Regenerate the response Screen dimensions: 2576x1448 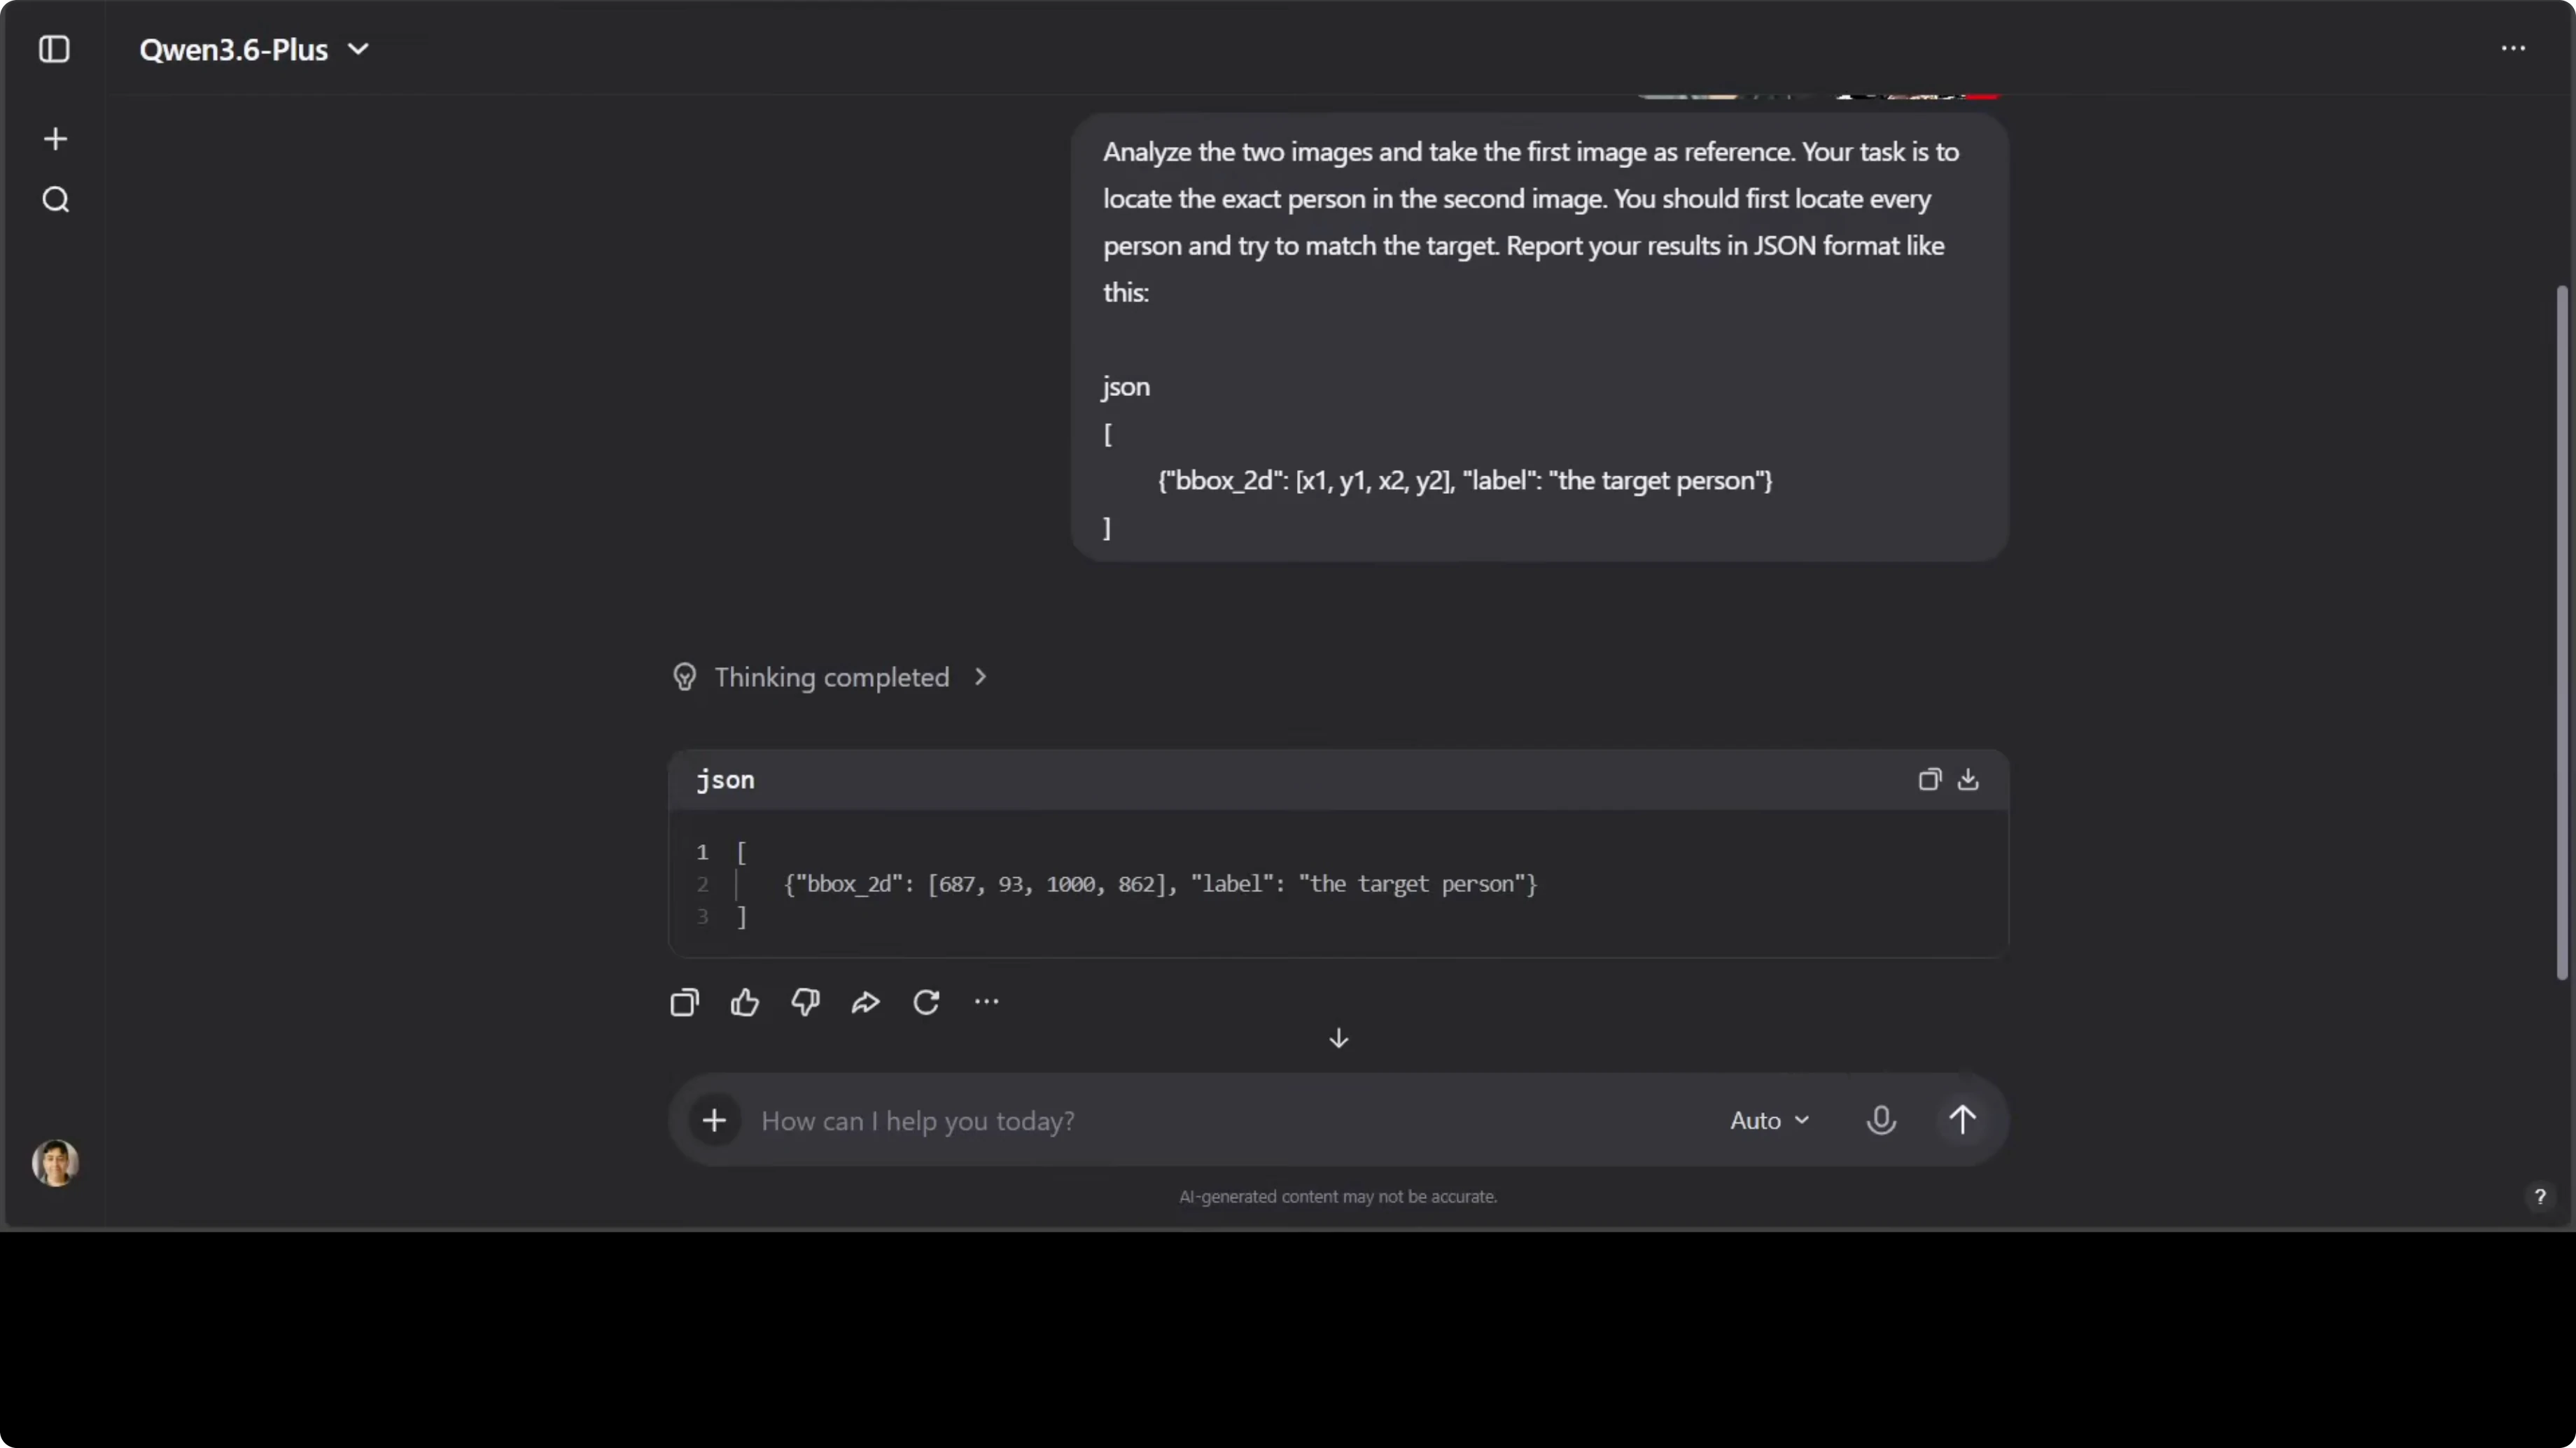(926, 1002)
